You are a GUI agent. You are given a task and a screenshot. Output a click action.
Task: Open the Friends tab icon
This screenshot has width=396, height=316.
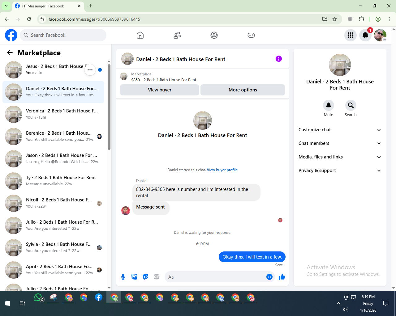click(x=177, y=35)
